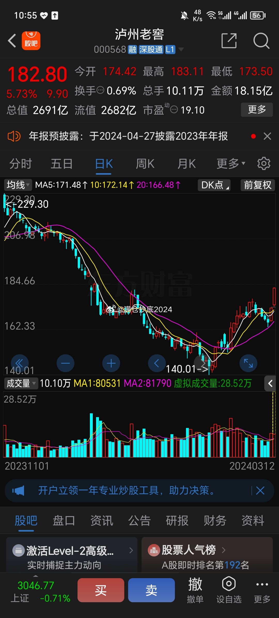Switch to the 五日 chart tab
The height and width of the screenshot is (618, 279).
[61, 164]
